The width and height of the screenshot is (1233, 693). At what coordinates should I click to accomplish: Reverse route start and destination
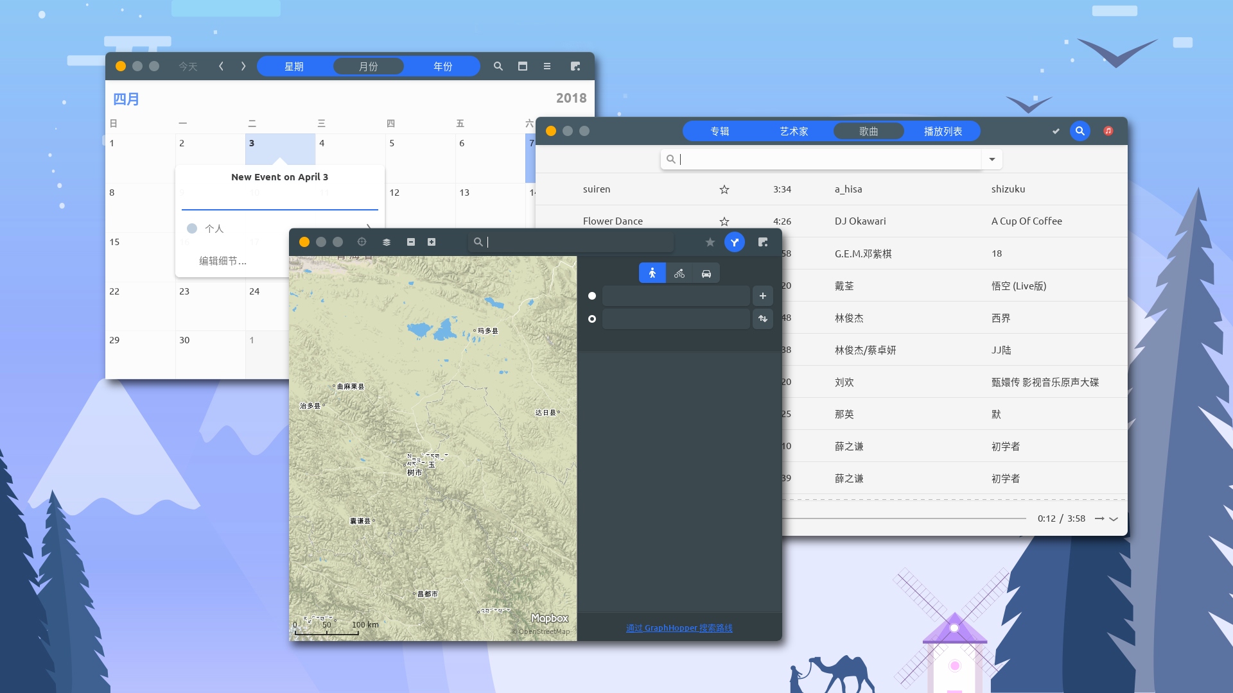pos(763,319)
